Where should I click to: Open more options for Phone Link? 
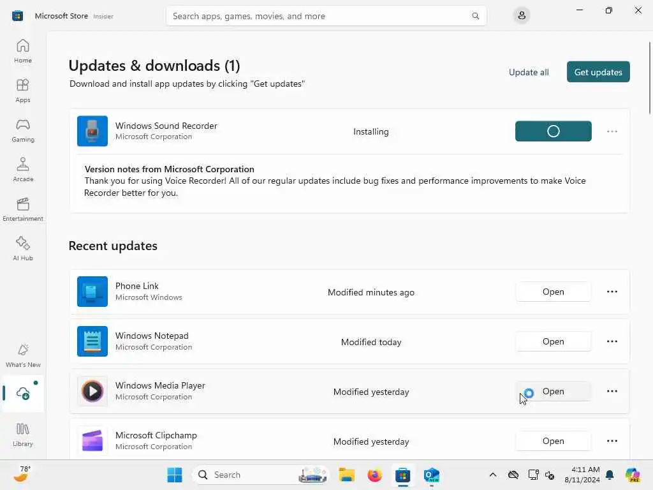click(612, 292)
